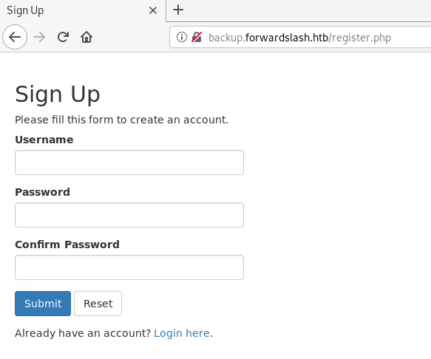Show site information via the info icon
The height and width of the screenshot is (359, 431).
coord(182,37)
